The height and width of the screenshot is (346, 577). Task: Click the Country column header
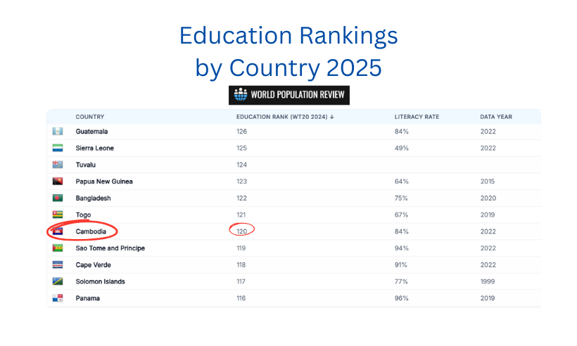pyautogui.click(x=90, y=117)
